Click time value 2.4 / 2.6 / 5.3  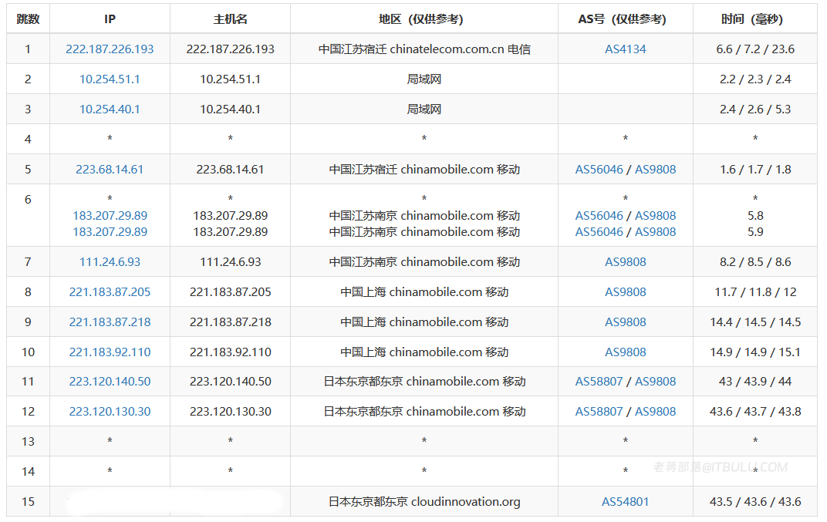[x=755, y=109]
